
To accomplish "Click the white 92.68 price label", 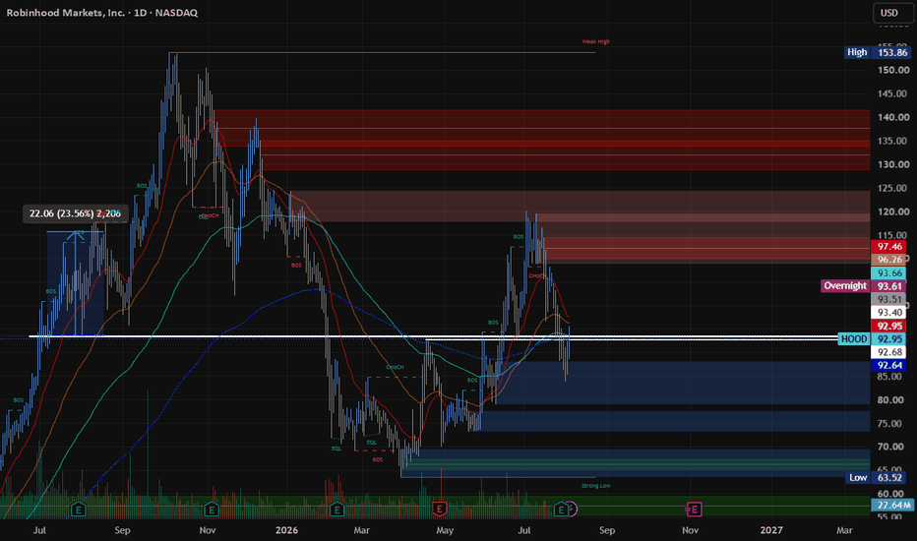I will [x=889, y=352].
